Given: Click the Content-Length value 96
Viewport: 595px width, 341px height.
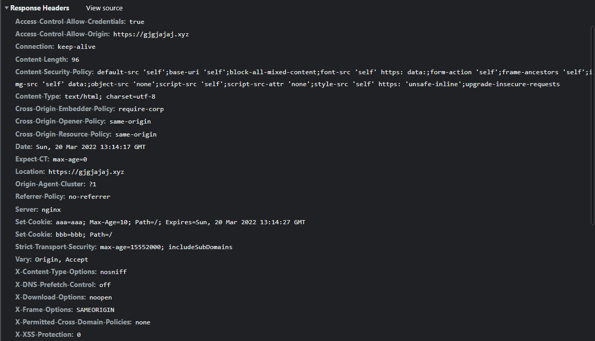Looking at the screenshot, I should coord(75,59).
